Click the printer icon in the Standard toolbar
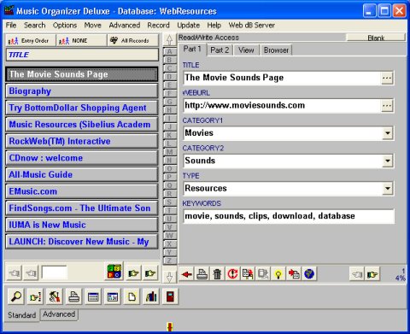Screen dimensions: 410x334 coord(73,296)
